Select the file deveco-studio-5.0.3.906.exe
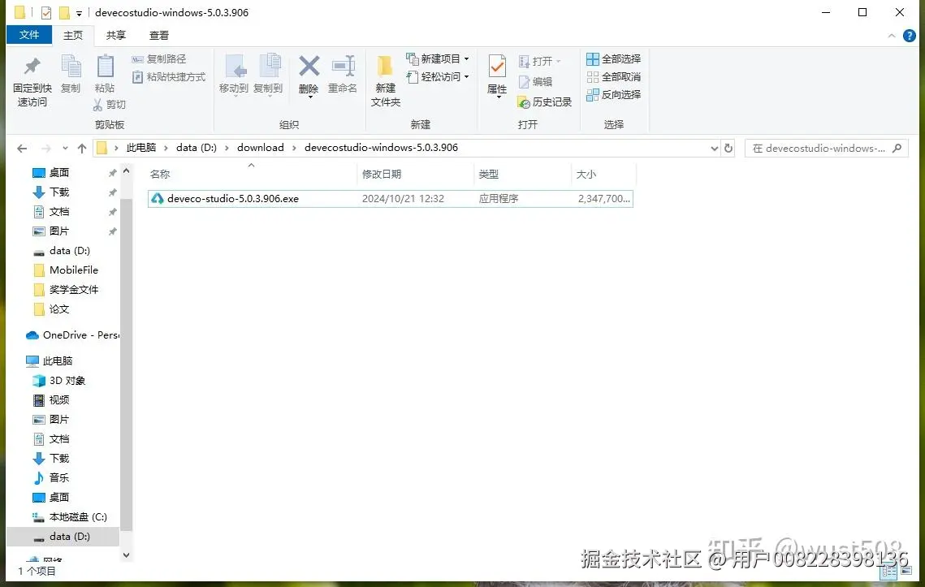 (x=390, y=199)
